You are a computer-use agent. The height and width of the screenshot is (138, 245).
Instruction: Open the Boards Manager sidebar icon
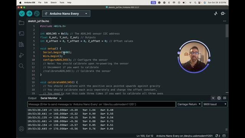pos(21,33)
